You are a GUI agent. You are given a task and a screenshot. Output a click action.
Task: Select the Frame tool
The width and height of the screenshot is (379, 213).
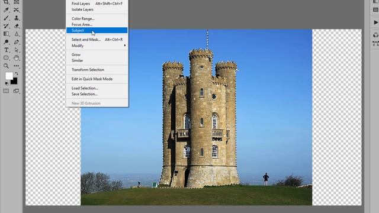click(16, 2)
